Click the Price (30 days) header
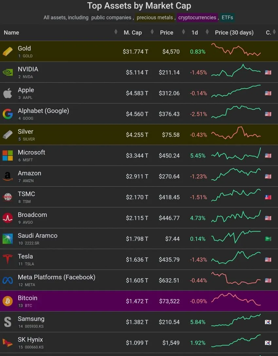 (234, 32)
